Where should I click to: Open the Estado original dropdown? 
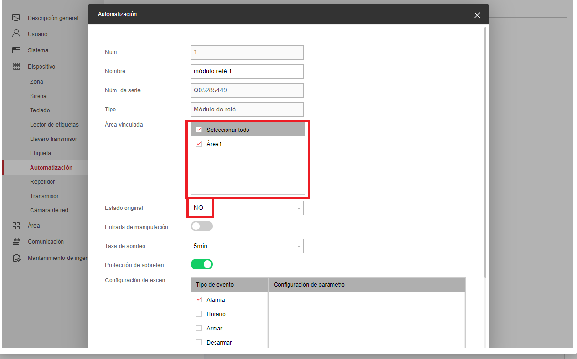pyautogui.click(x=247, y=208)
